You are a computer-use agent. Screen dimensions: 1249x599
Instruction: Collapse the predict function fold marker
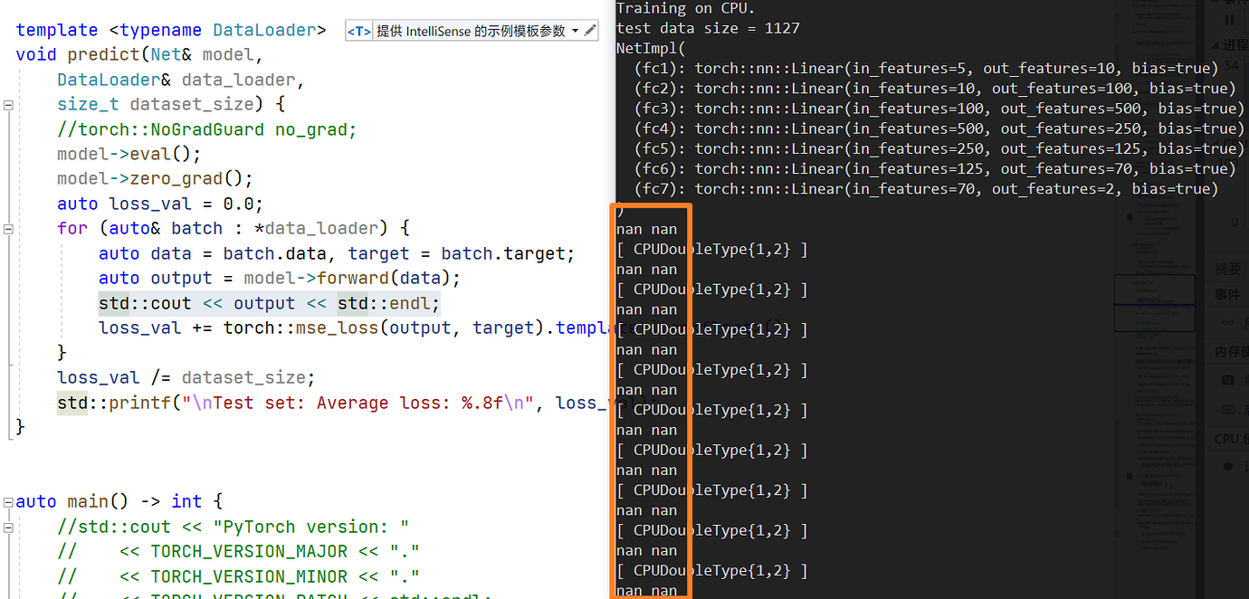point(7,104)
